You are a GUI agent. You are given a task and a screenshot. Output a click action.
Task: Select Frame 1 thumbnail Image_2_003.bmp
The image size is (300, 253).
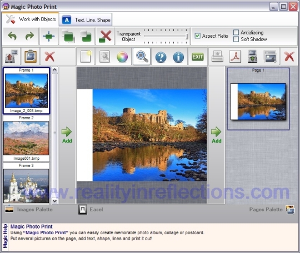(27, 90)
